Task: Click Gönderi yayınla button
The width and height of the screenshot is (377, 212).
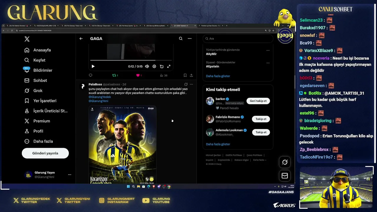Action: pos(45,153)
